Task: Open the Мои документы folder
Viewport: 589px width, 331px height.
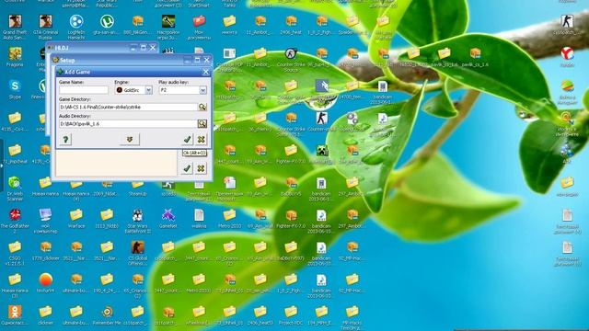Action: click(199, 21)
